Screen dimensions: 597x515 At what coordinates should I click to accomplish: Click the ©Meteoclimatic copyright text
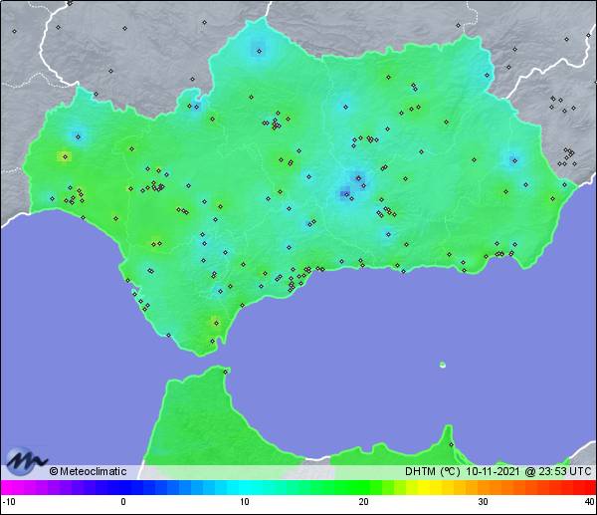pos(88,471)
